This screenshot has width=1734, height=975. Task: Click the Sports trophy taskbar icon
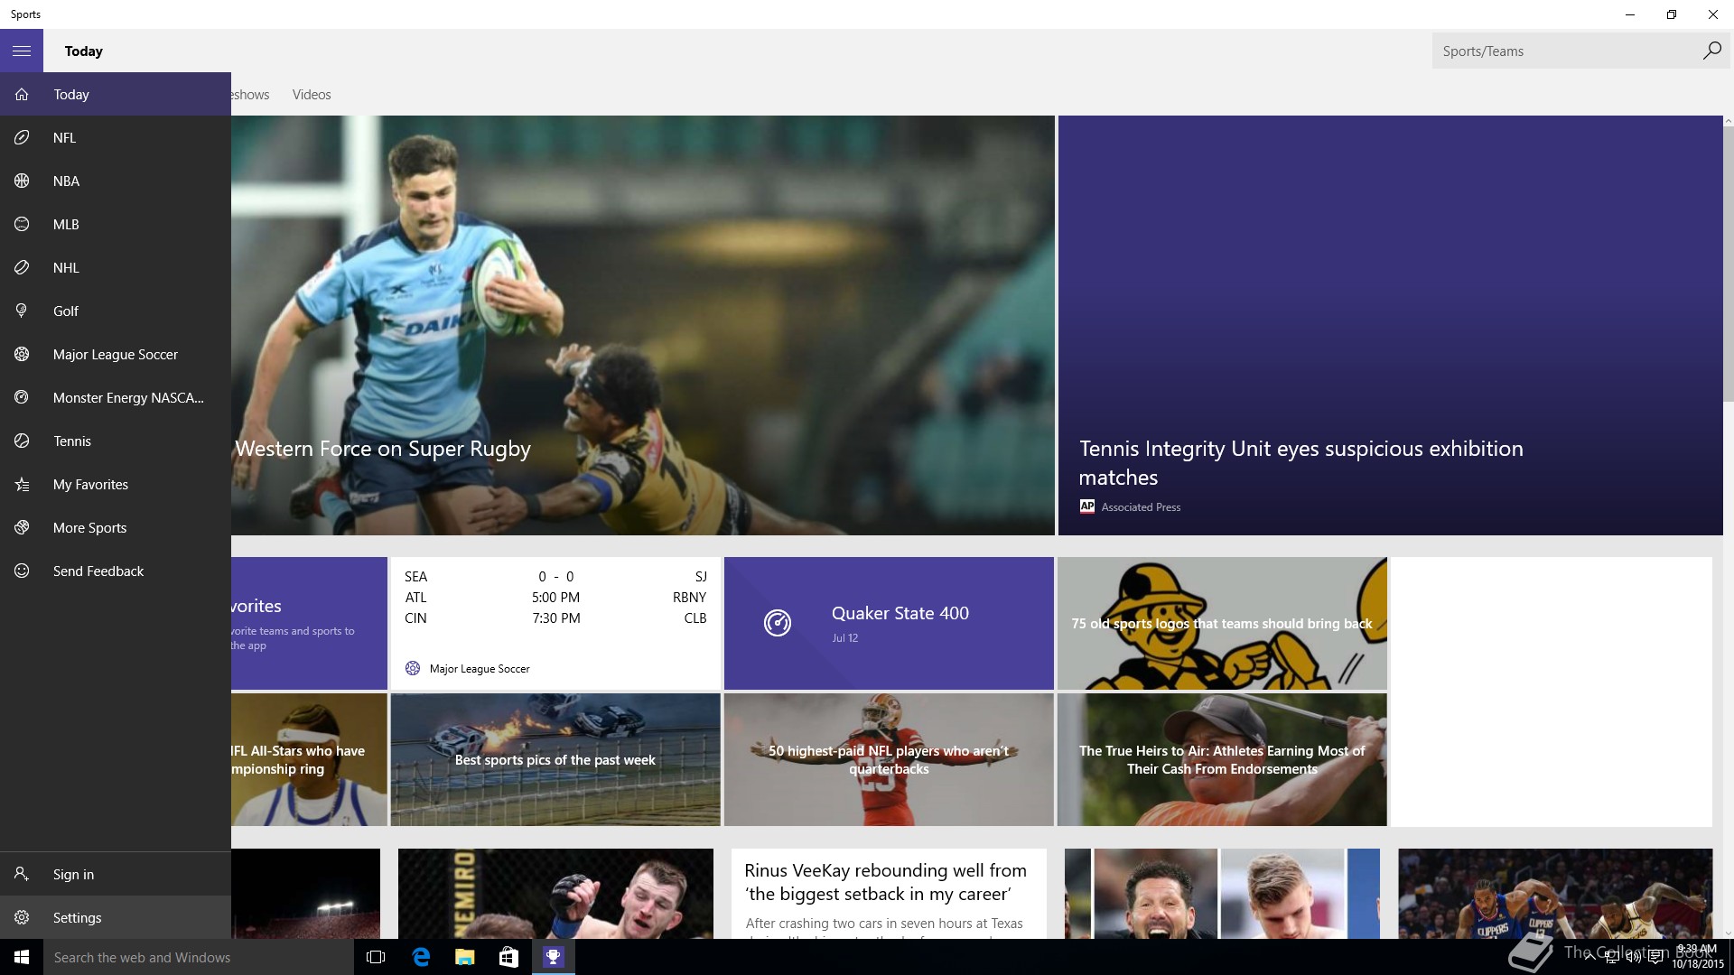pos(553,957)
